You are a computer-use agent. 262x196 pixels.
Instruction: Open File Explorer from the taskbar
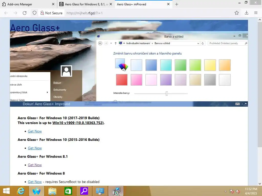tap(52, 191)
